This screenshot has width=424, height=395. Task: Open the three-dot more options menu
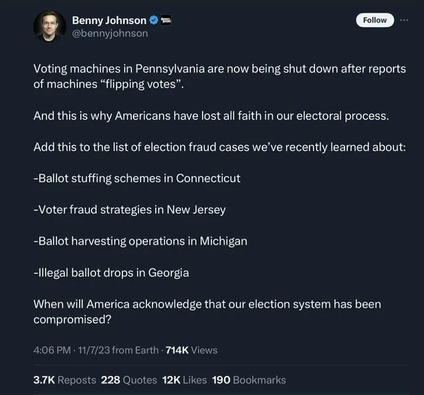point(405,20)
